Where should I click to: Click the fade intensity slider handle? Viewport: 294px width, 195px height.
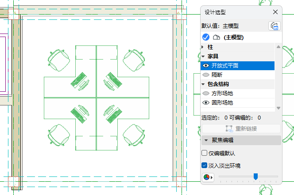(x=255, y=176)
